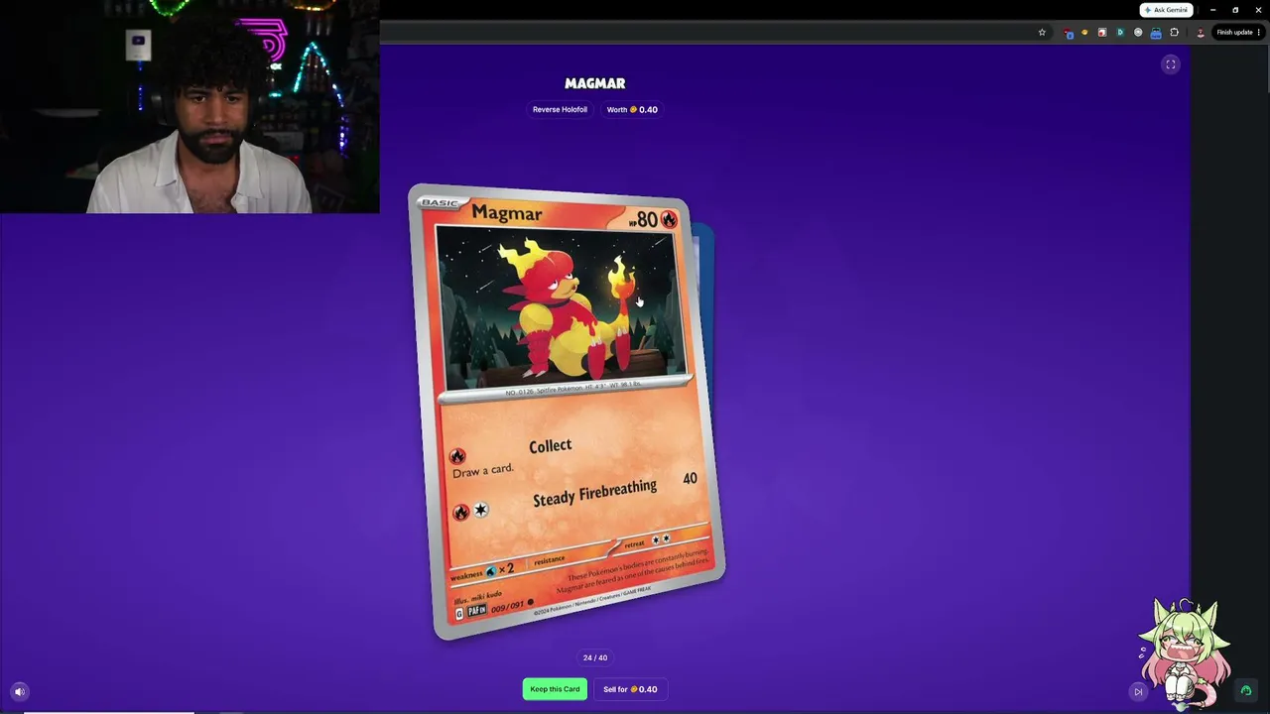Click the Magmar reverse holo card
Screen dimensions: 1270x714
567,411
